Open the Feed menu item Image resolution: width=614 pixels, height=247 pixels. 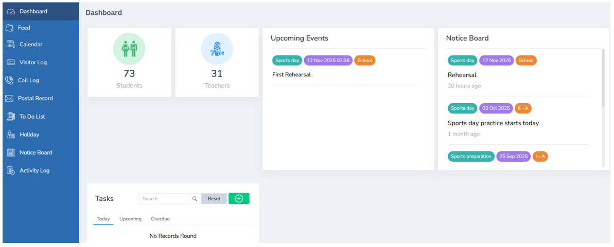(41, 28)
